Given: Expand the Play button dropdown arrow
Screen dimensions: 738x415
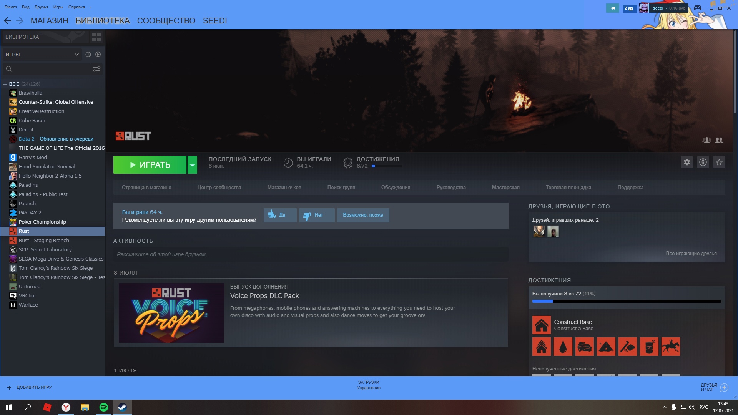Looking at the screenshot, I should tap(192, 165).
